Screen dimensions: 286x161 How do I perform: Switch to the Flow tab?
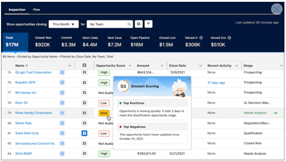(36, 10)
